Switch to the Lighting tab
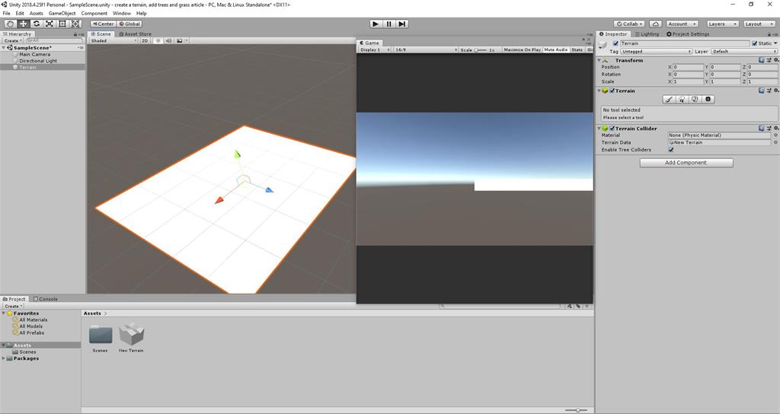Image resolution: width=780 pixels, height=414 pixels. coord(647,34)
